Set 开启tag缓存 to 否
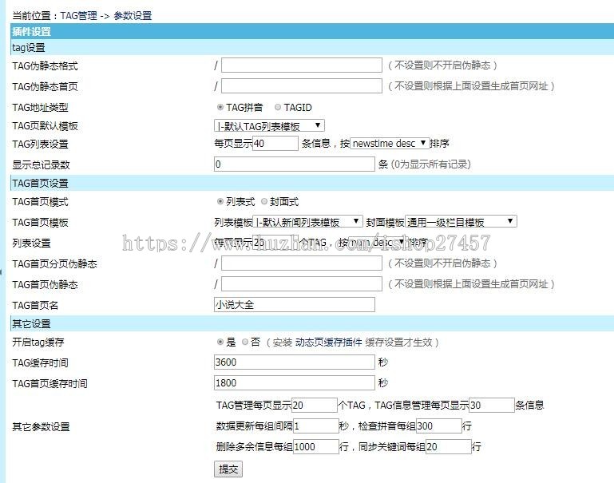Viewport: 614px width, 483px height. pyautogui.click(x=245, y=342)
